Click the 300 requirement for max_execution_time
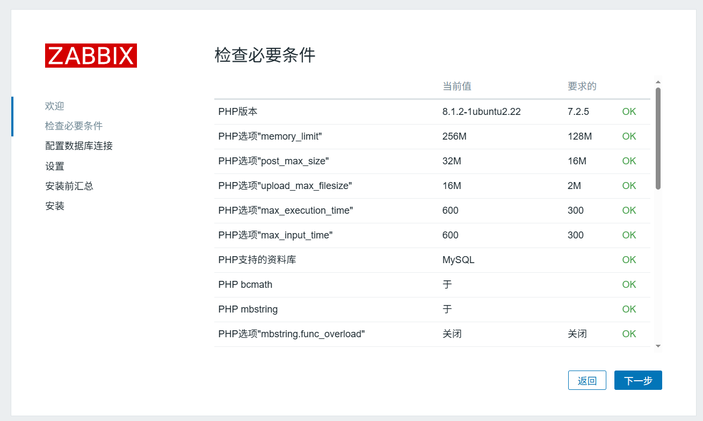703x421 pixels. coord(576,210)
